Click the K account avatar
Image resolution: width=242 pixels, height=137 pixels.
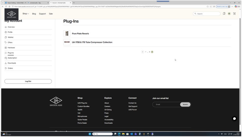click(x=229, y=14)
